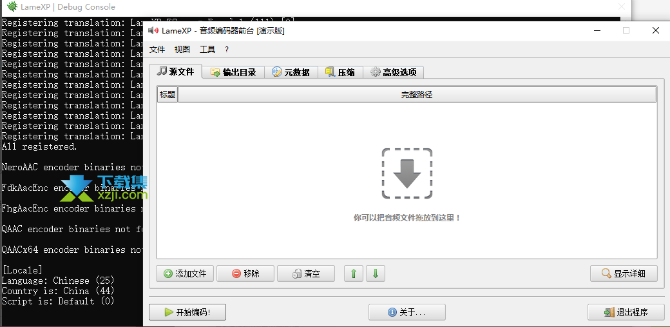Click the 完整路径 column header
The width and height of the screenshot is (670, 327).
coord(417,95)
